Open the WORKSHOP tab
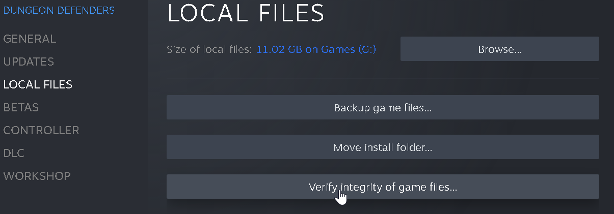614x214 pixels. (x=37, y=176)
